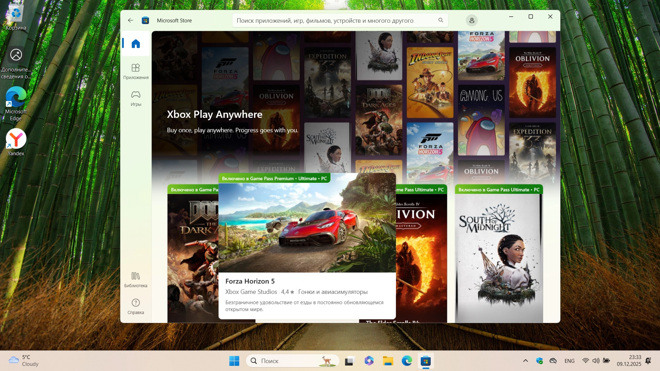Click the Xbox Play Anywhere banner title

pyautogui.click(x=214, y=114)
